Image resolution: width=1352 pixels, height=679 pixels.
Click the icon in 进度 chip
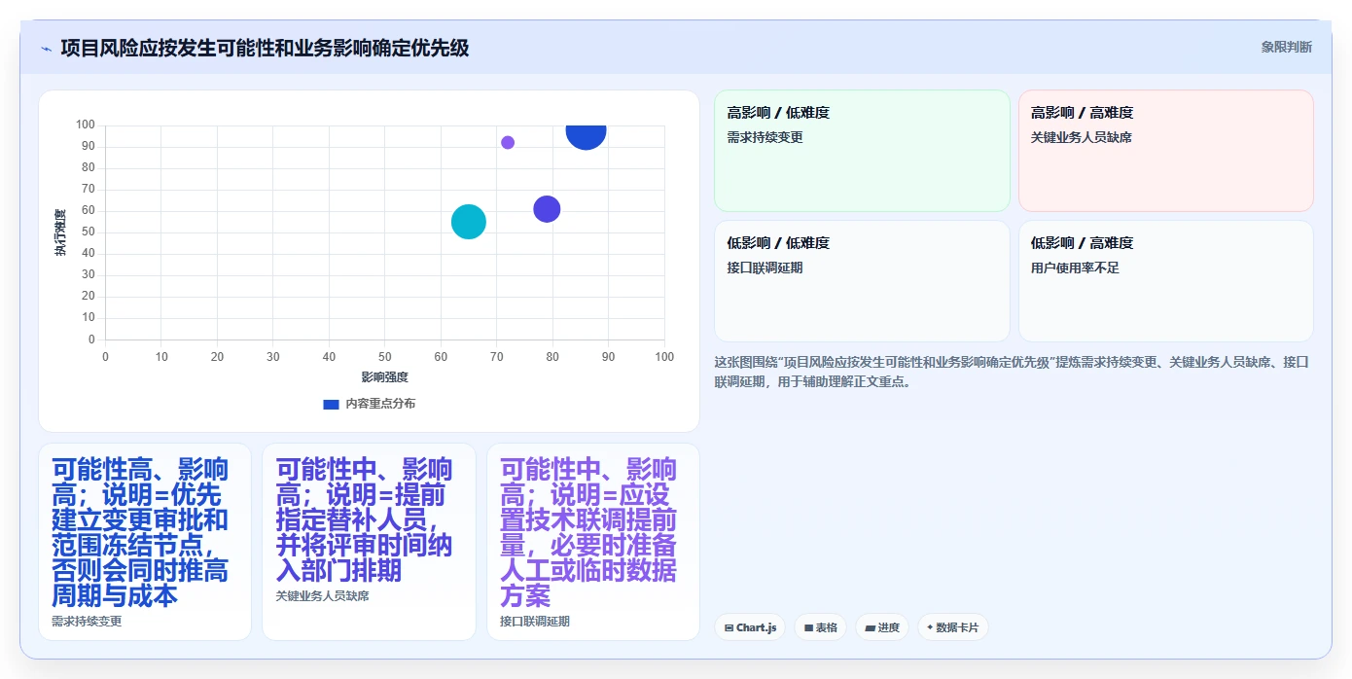click(870, 628)
